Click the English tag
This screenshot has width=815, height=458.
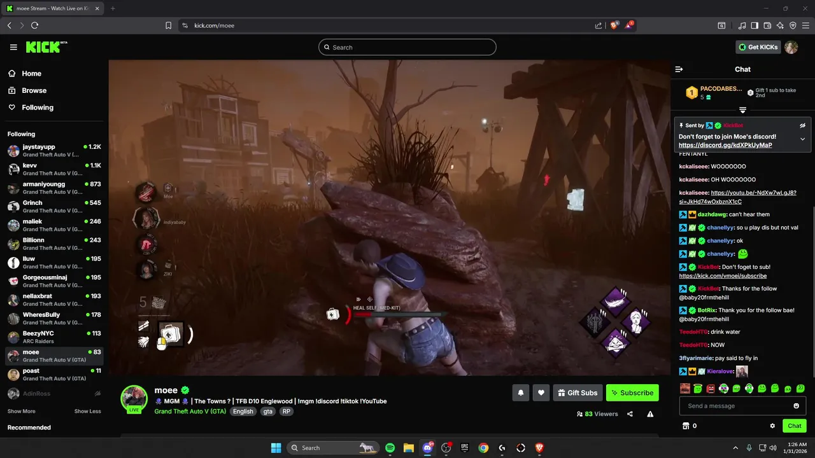click(243, 412)
